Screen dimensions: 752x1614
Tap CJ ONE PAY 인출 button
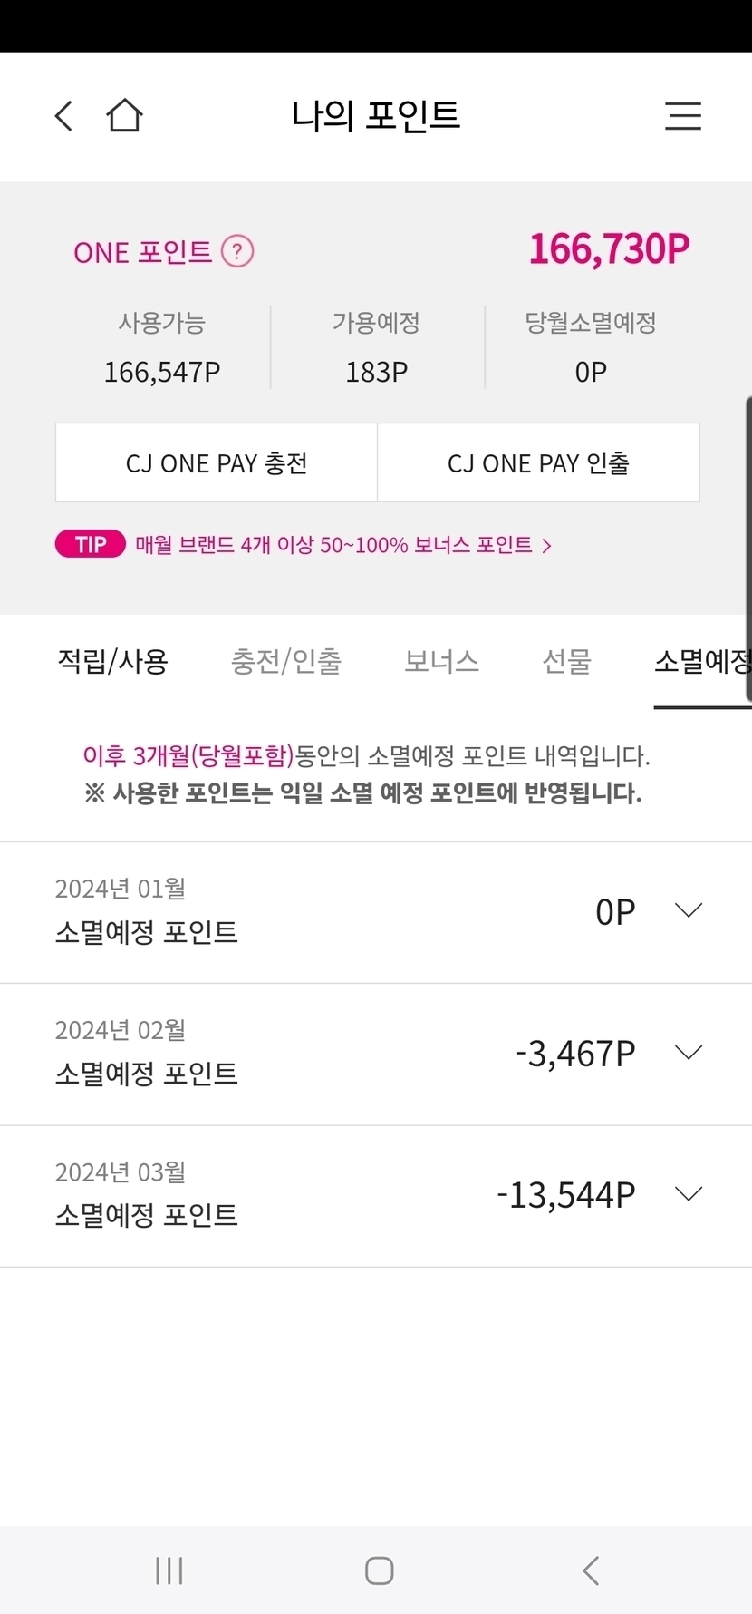[x=538, y=462]
